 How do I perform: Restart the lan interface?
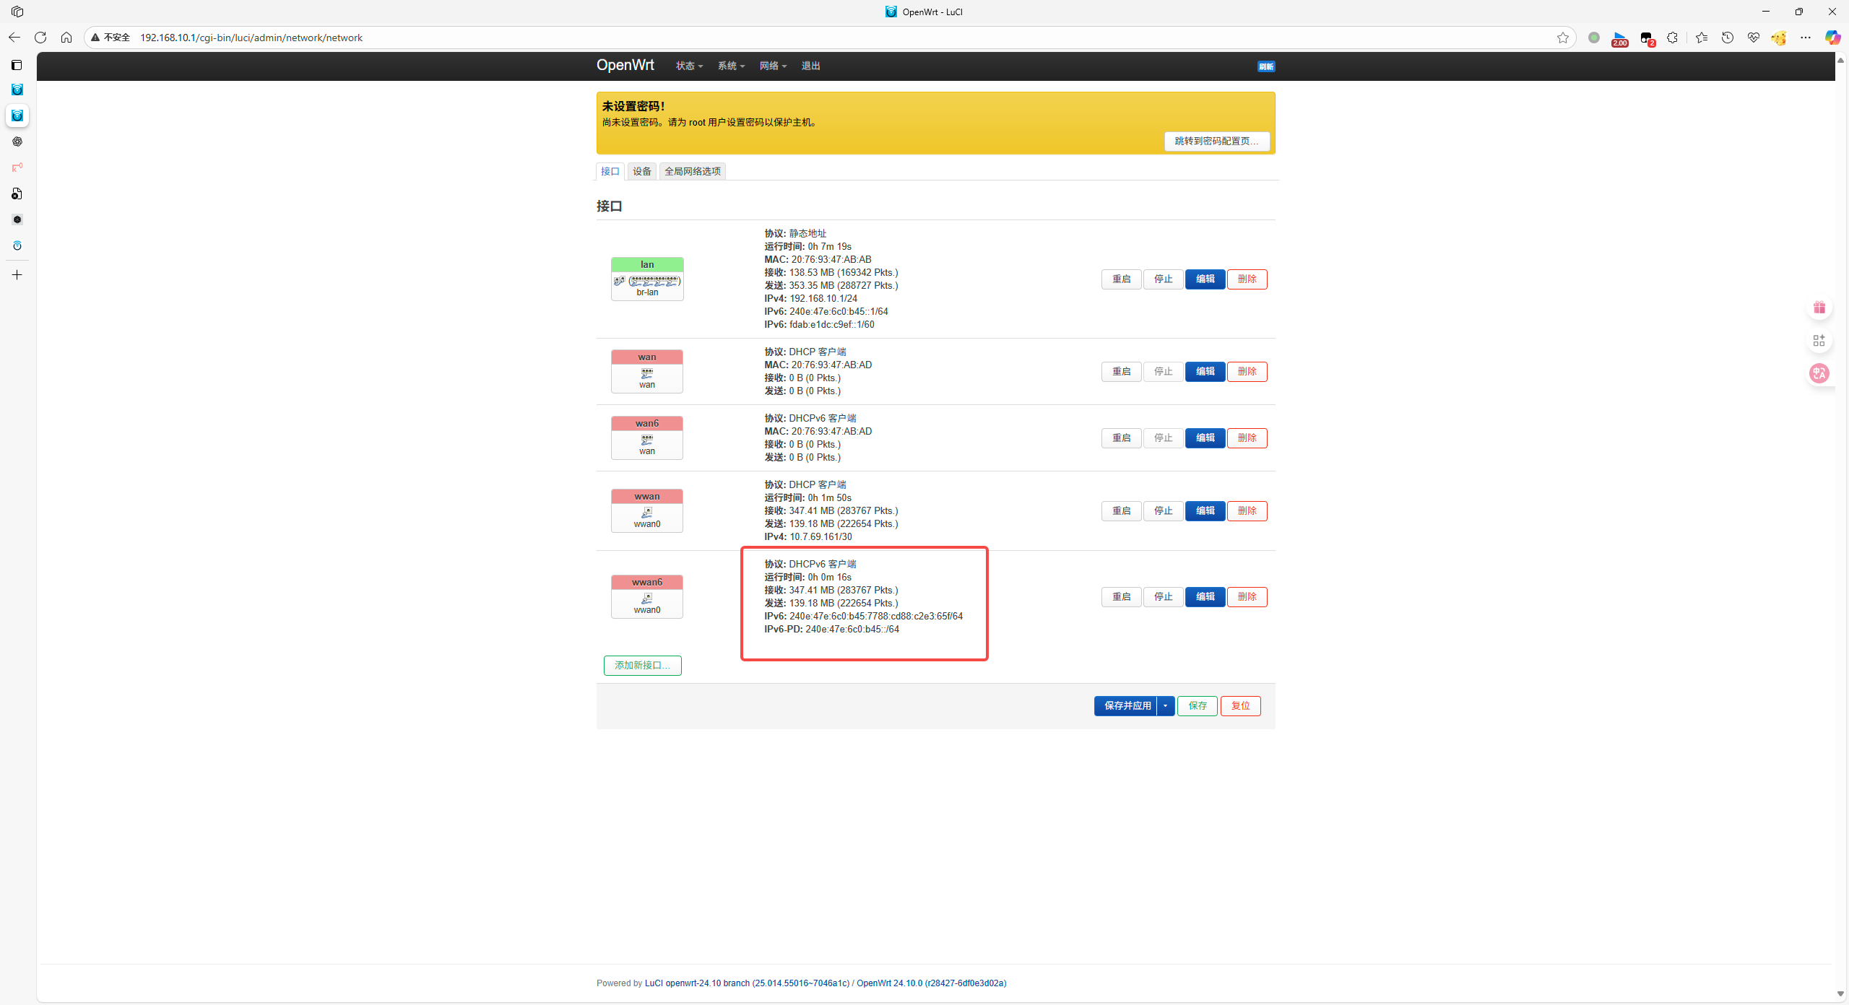(x=1122, y=279)
